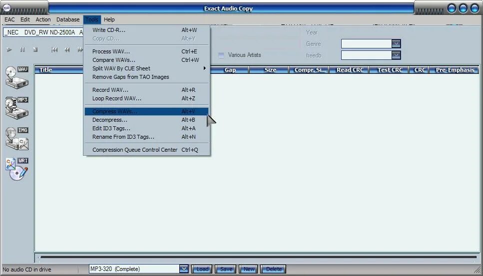
Task: Click the MP3 compressed extraction icon
Action: pos(17,108)
